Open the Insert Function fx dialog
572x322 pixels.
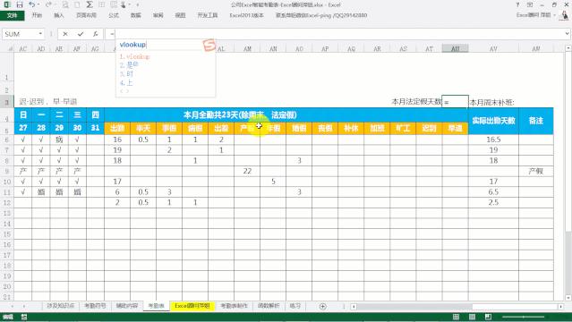click(95, 34)
